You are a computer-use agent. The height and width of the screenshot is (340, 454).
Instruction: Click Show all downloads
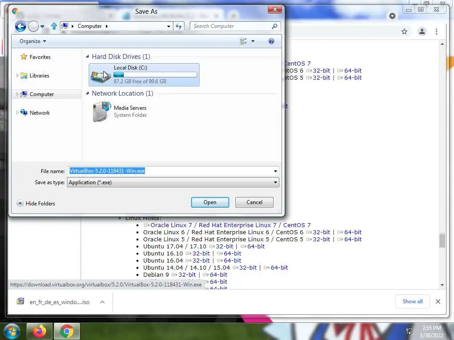pyautogui.click(x=412, y=301)
